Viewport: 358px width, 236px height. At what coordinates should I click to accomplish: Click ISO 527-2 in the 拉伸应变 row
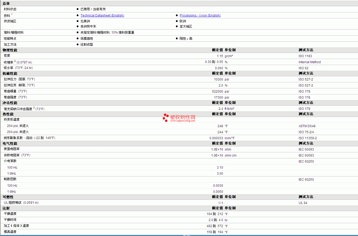pos(306,85)
